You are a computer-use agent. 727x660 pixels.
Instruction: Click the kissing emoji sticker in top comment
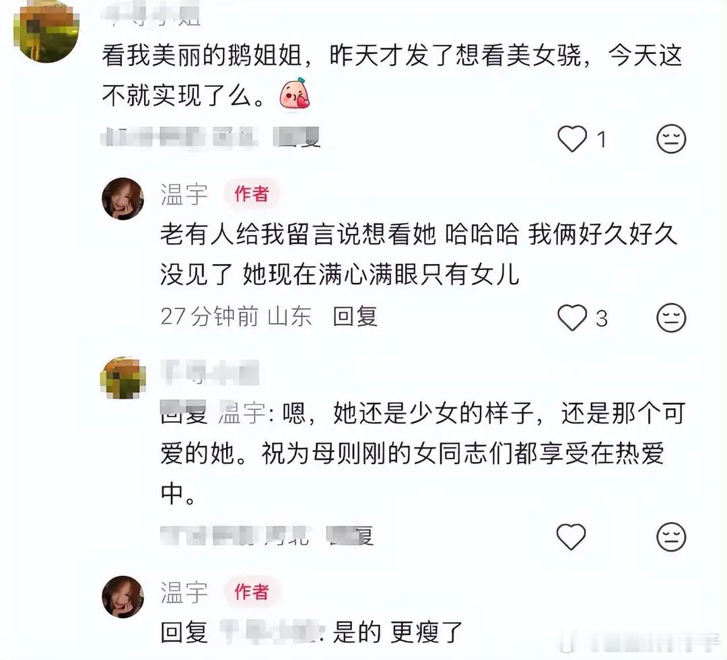tap(294, 94)
